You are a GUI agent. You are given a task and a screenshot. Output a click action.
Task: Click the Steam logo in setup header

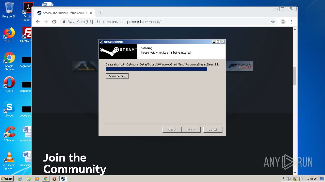(x=118, y=51)
